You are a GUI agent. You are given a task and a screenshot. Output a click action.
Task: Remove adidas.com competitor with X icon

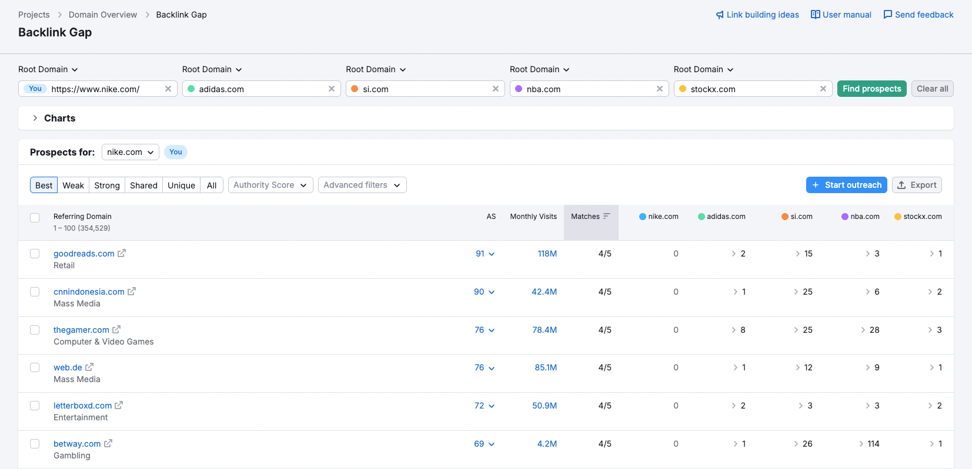pyautogui.click(x=332, y=89)
